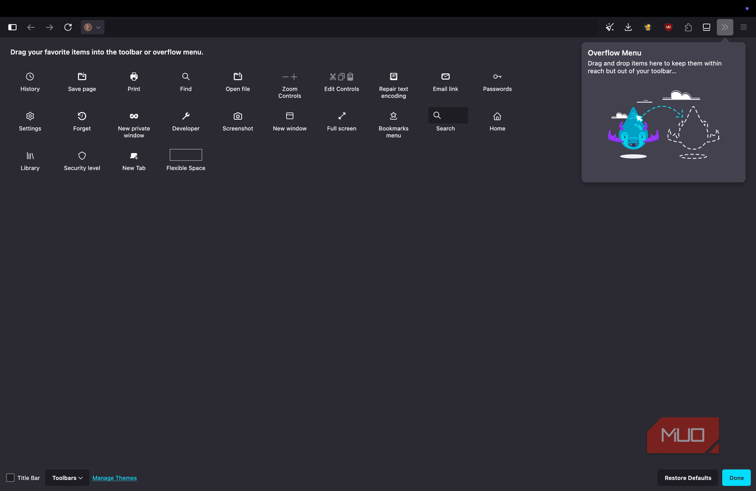Screen dimensions: 756x491
Task: Click the New window icon
Action: (x=289, y=116)
